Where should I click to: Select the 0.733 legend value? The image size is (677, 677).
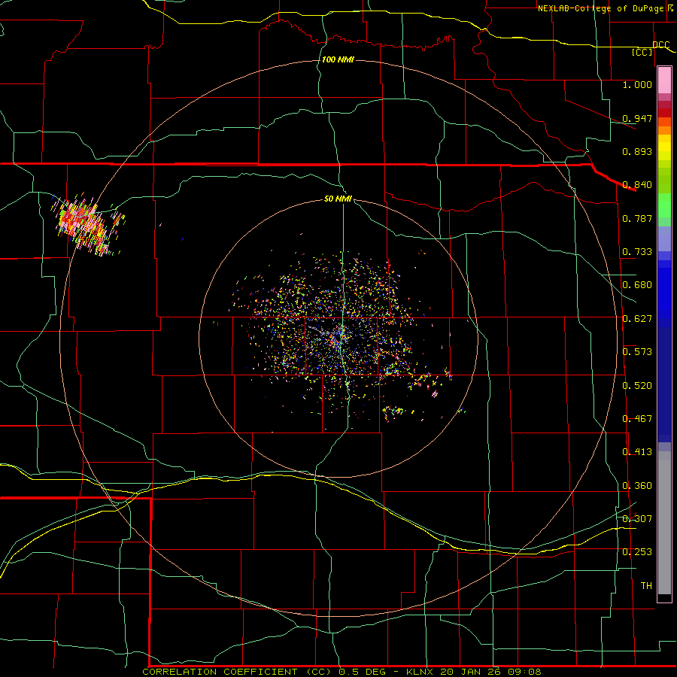point(637,252)
